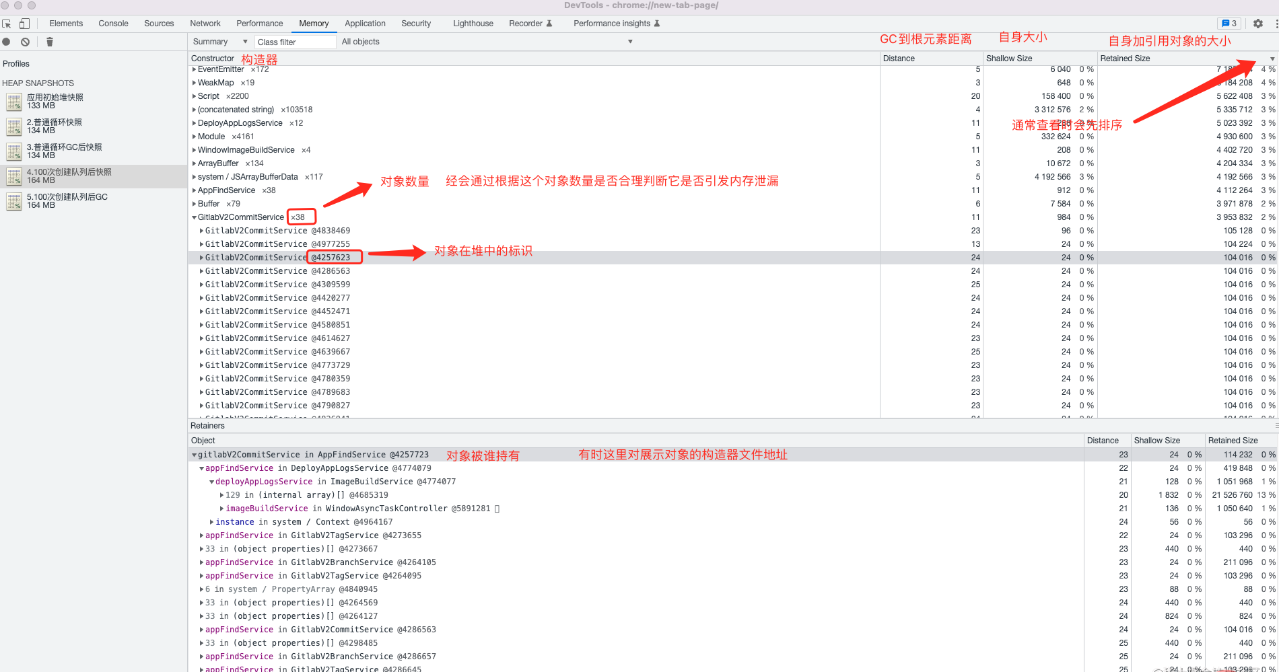Open the issues counter badge showing 3
1279x672 pixels.
click(1230, 24)
